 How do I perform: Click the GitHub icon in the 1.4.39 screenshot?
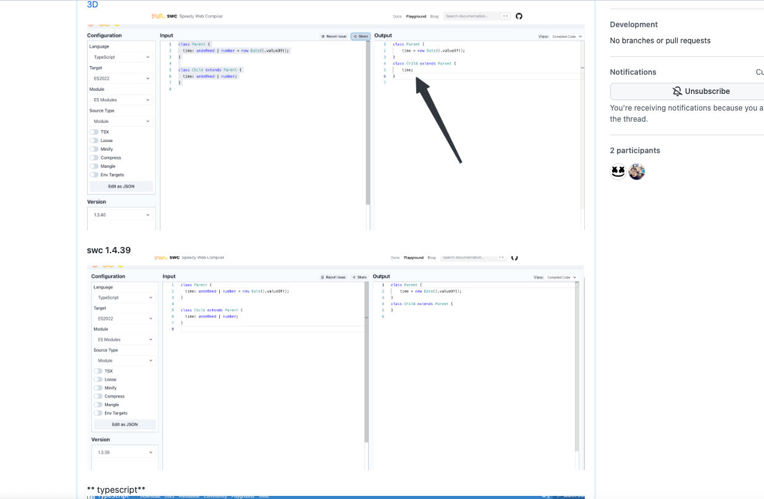tap(514, 258)
